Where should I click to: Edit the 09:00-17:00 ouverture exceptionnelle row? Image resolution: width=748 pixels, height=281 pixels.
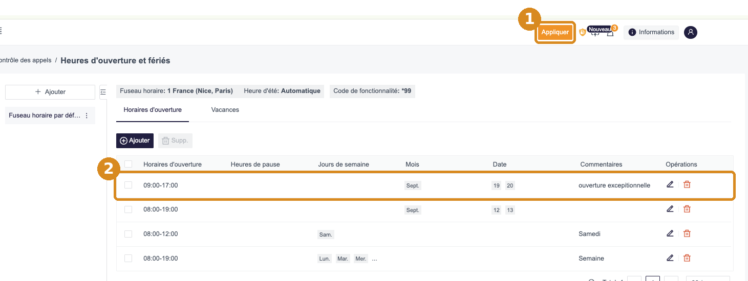tap(670, 184)
